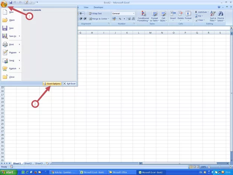Expand the Prepare submenu arrow
Screen dimensions: 233x175
click(x=20, y=52)
